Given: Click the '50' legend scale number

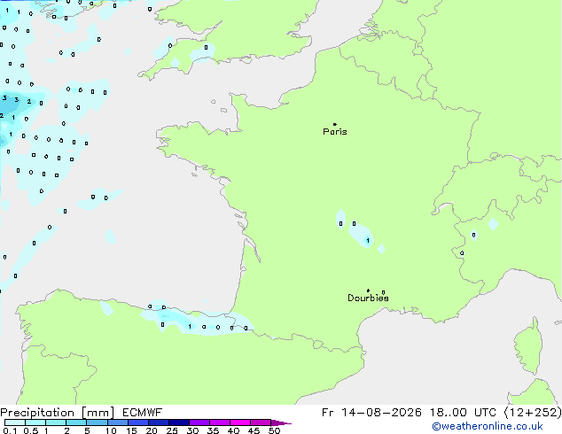Looking at the screenshot, I should coord(274,430).
